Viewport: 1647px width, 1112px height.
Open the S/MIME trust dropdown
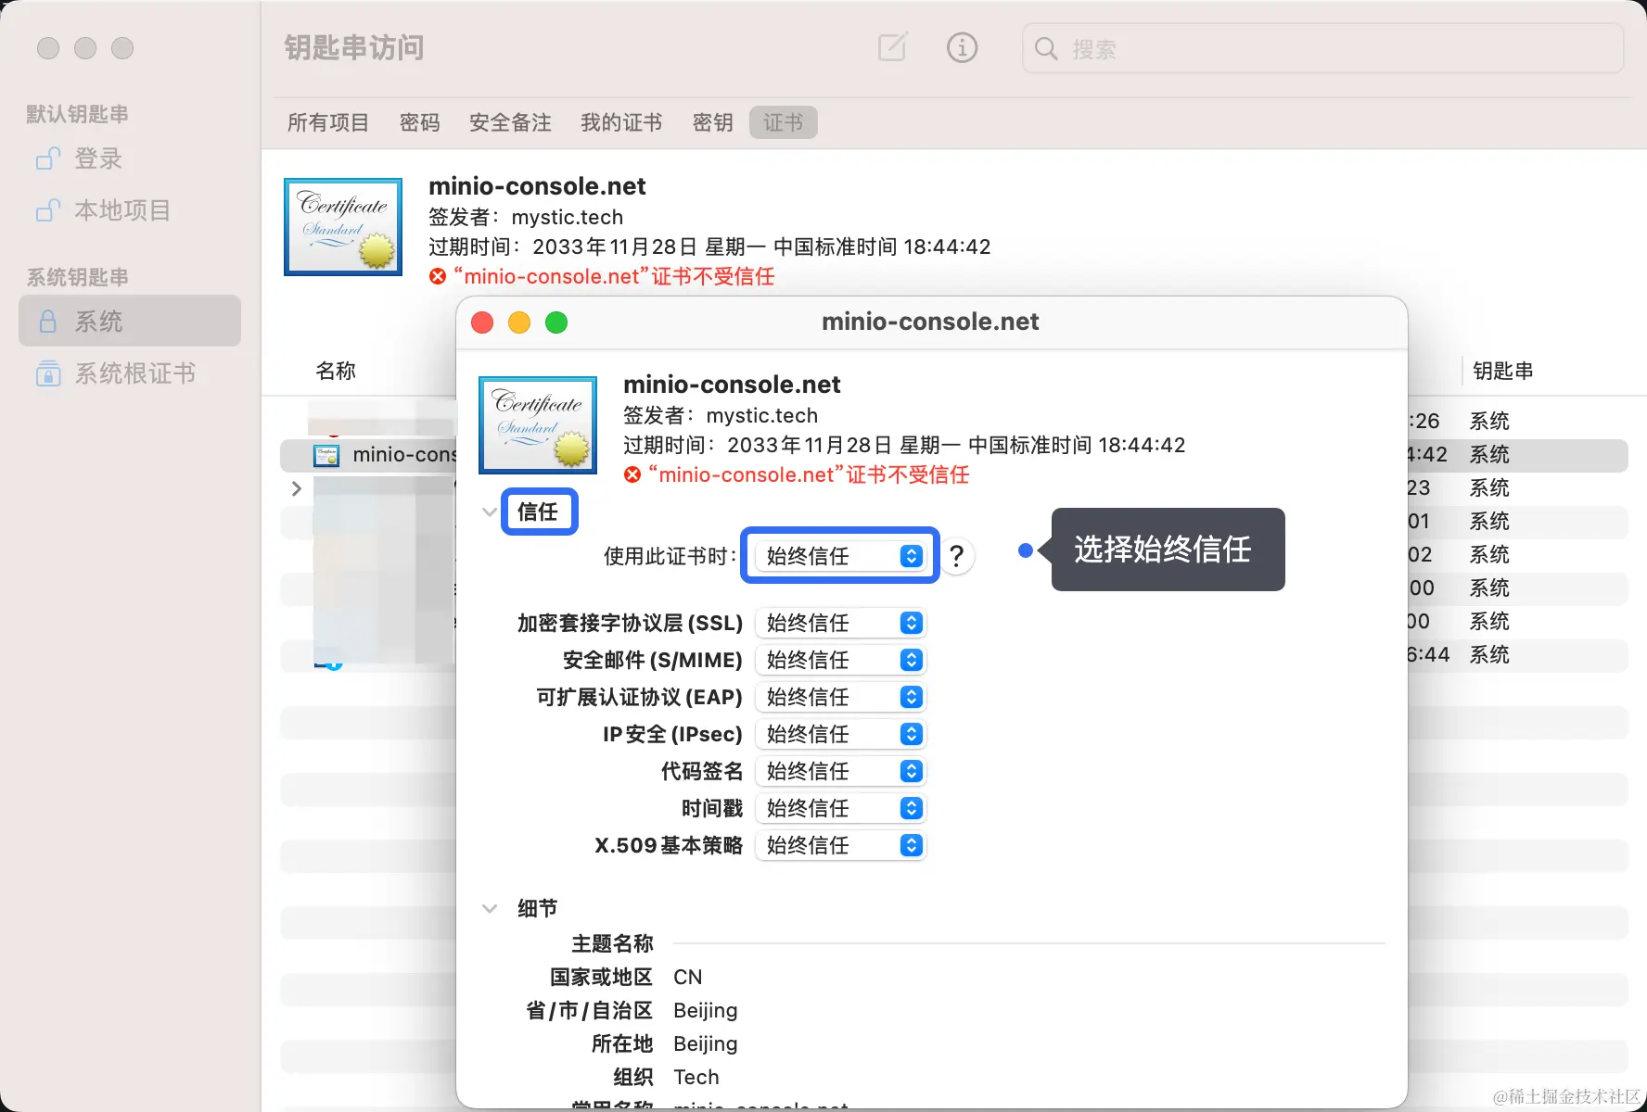point(840,660)
